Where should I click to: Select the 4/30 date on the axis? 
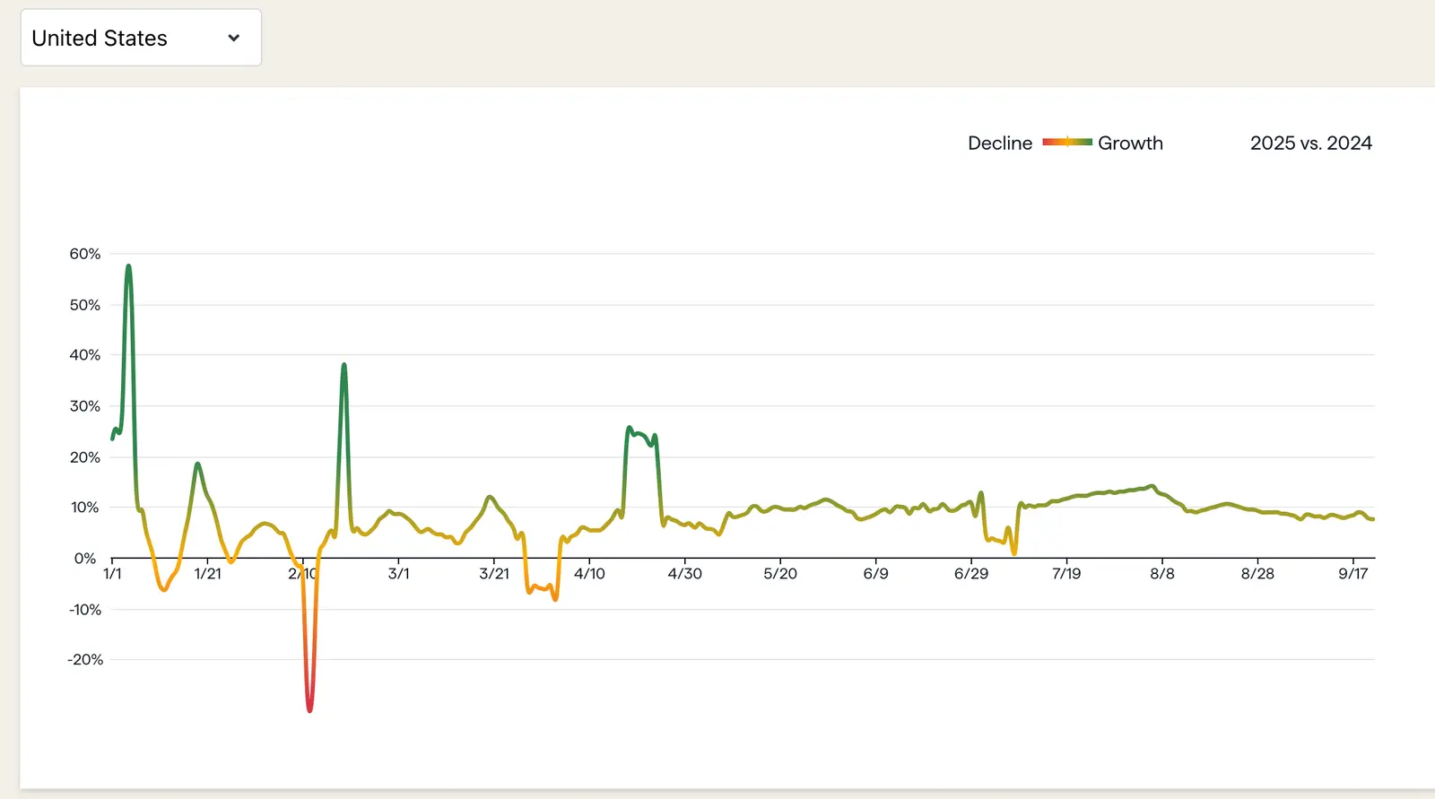pyautogui.click(x=684, y=574)
